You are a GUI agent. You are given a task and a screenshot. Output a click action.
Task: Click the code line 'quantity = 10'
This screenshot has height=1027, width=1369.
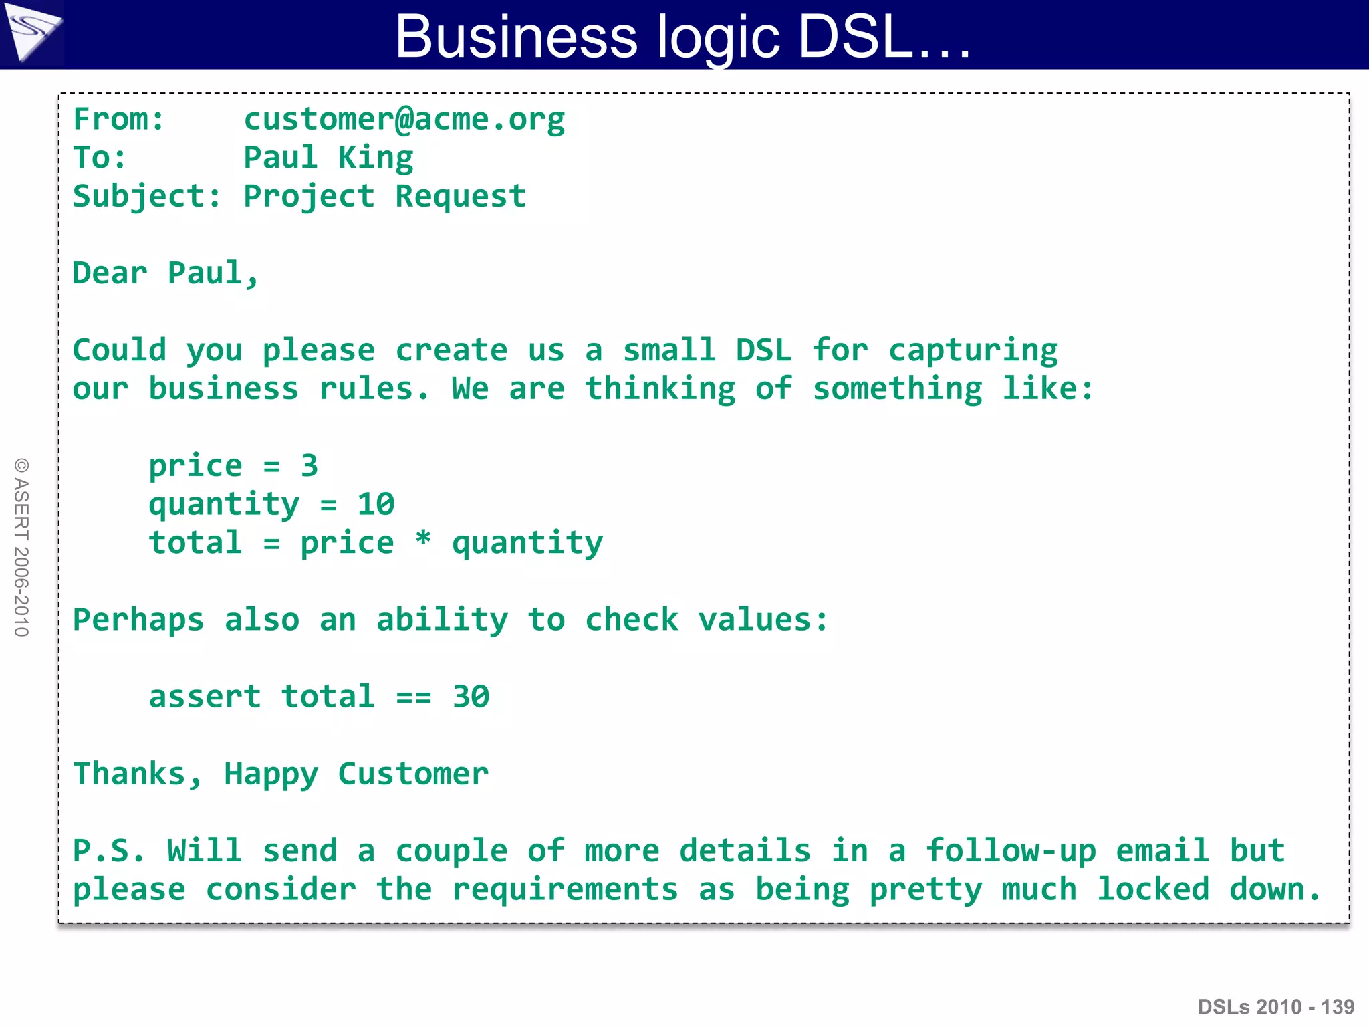coord(271,505)
